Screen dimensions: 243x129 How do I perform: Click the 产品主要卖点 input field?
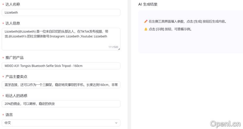pyautogui.click(x=61, y=85)
